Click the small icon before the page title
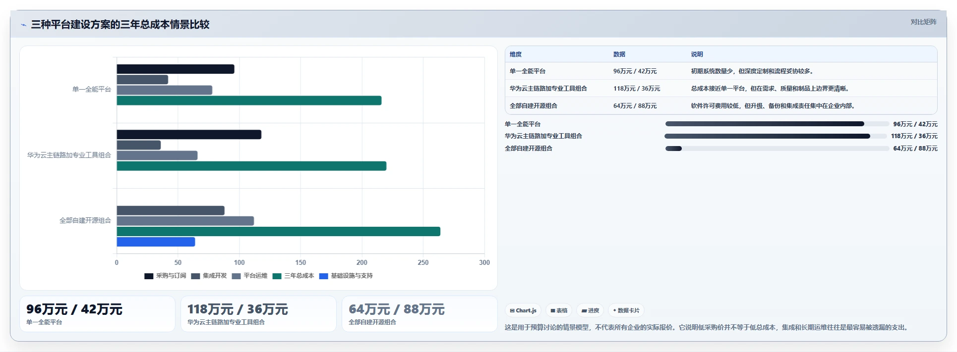 (23, 25)
